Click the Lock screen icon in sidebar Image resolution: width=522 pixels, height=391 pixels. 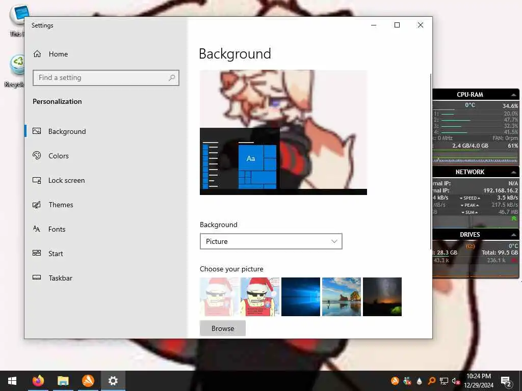click(37, 180)
